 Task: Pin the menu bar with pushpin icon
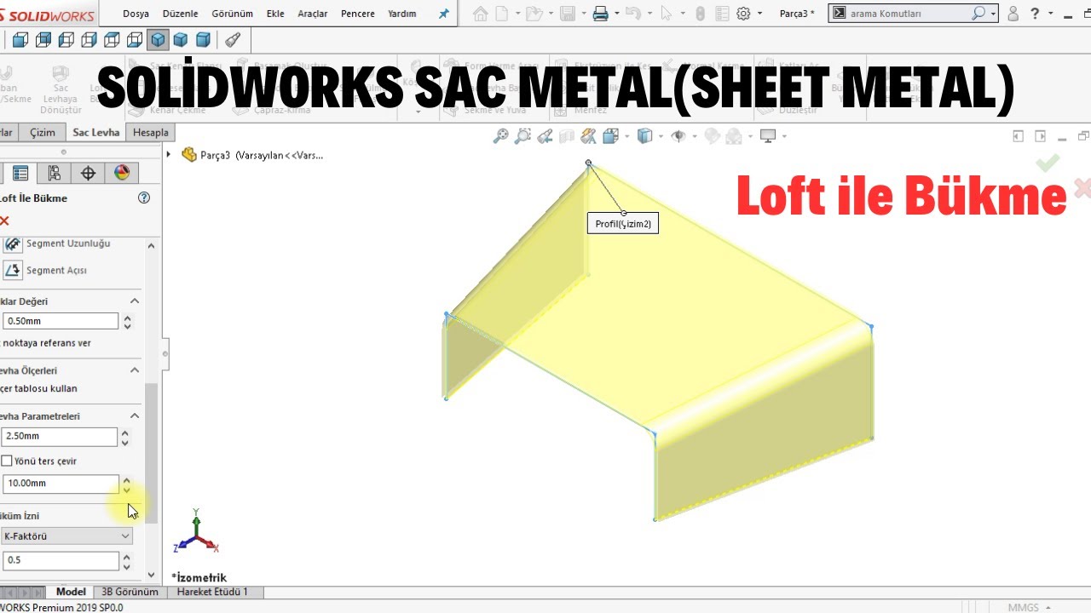click(443, 14)
